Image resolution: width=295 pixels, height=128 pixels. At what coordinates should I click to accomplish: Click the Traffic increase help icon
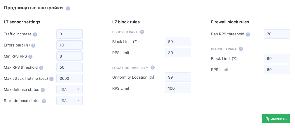35,34
